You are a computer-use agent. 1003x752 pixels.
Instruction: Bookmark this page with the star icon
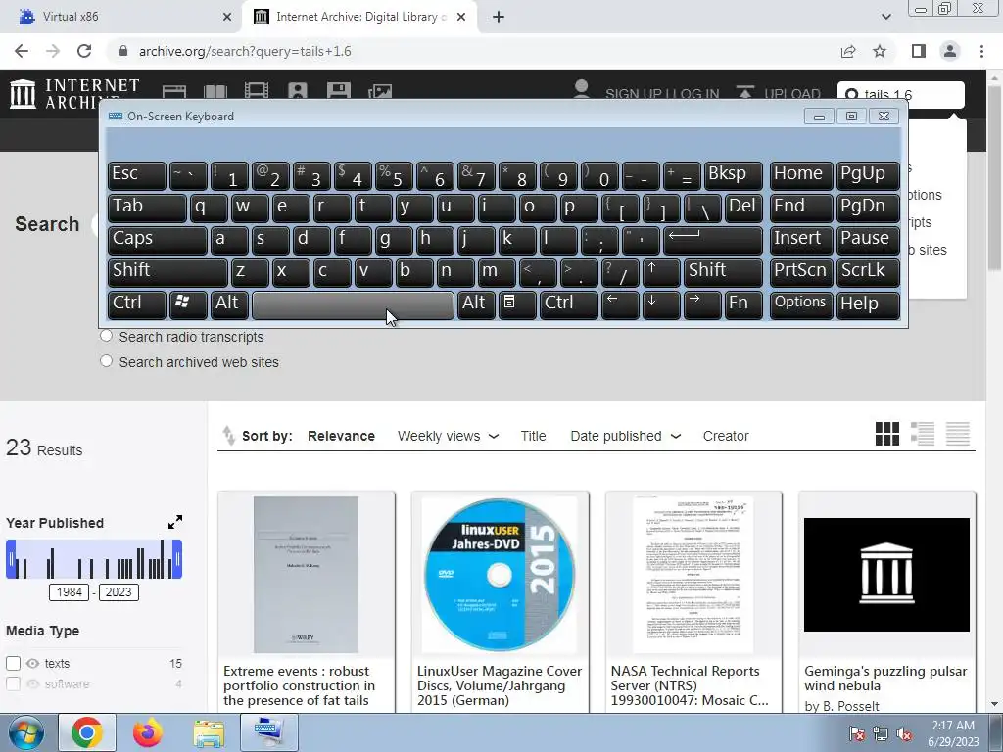(880, 51)
